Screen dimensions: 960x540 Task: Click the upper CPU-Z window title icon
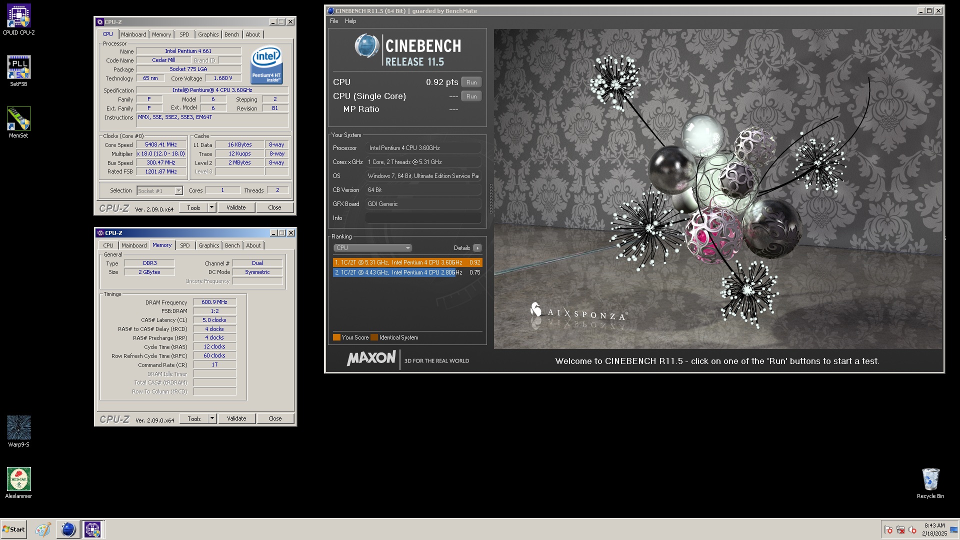coord(100,22)
